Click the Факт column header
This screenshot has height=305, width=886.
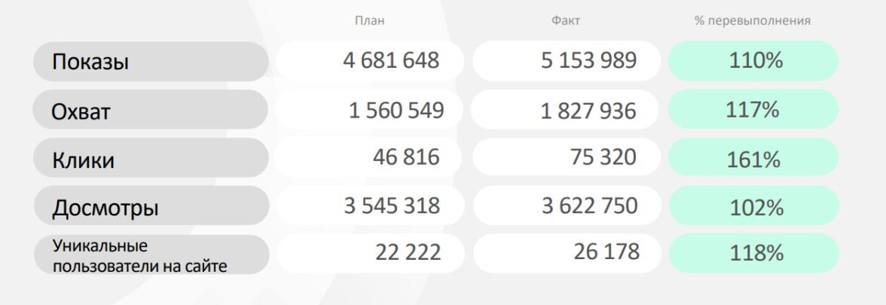(565, 21)
